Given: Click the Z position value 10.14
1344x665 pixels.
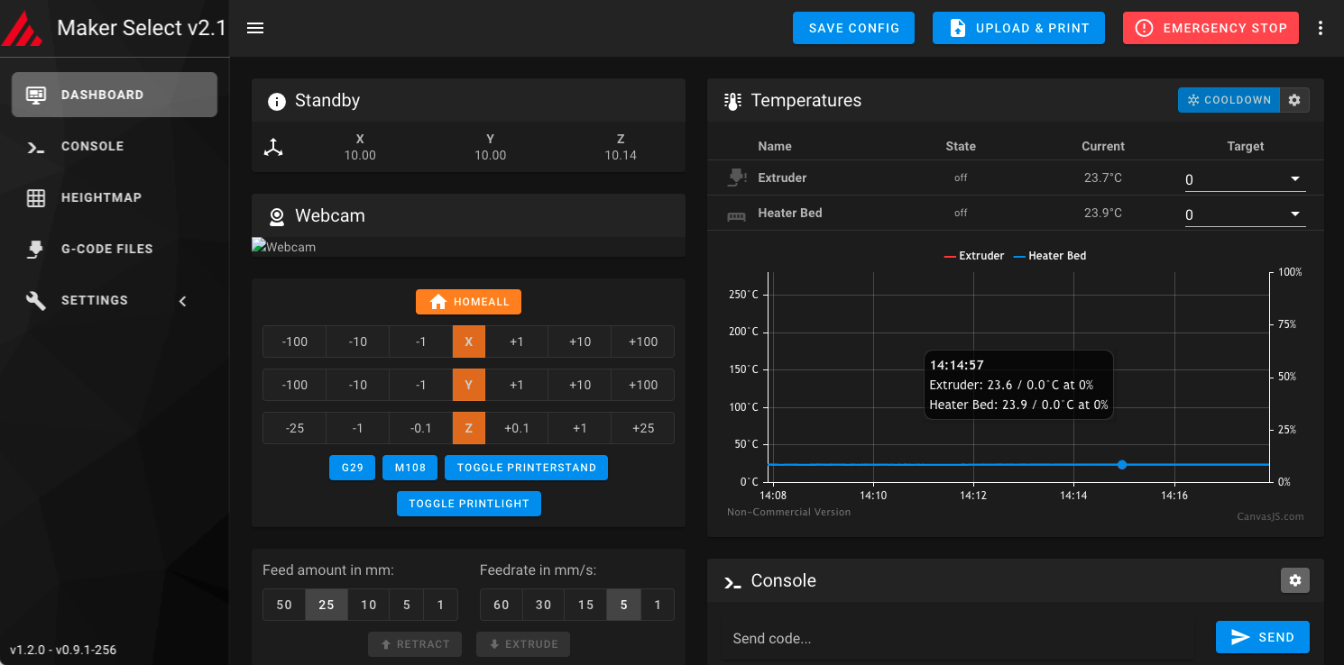Looking at the screenshot, I should pyautogui.click(x=621, y=155).
